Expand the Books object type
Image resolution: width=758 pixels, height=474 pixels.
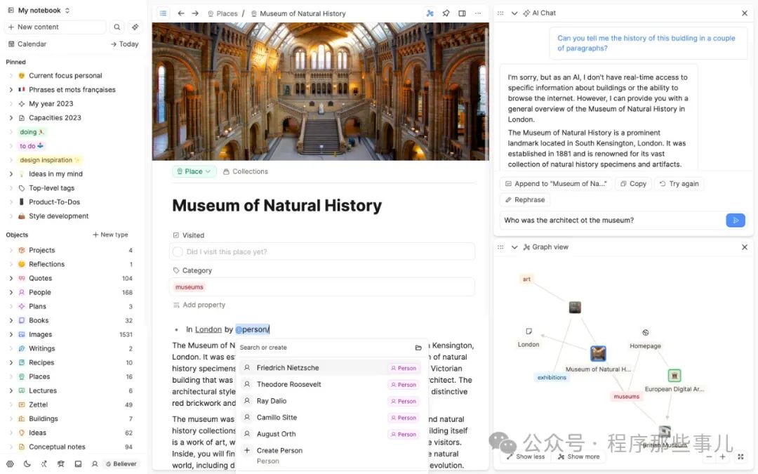(x=11, y=320)
